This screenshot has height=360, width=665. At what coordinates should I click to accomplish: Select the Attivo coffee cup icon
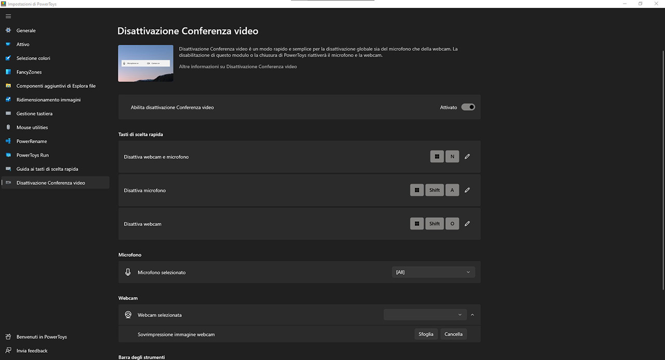[x=8, y=44]
